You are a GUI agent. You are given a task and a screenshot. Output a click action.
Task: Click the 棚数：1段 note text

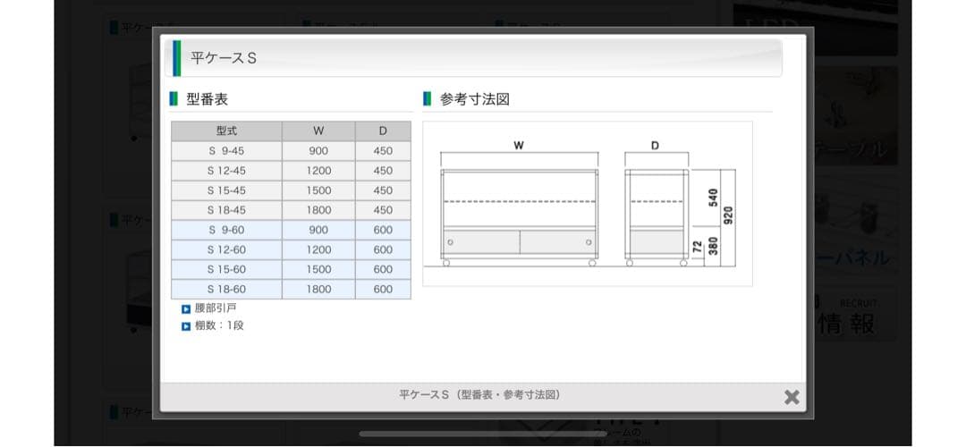click(219, 325)
